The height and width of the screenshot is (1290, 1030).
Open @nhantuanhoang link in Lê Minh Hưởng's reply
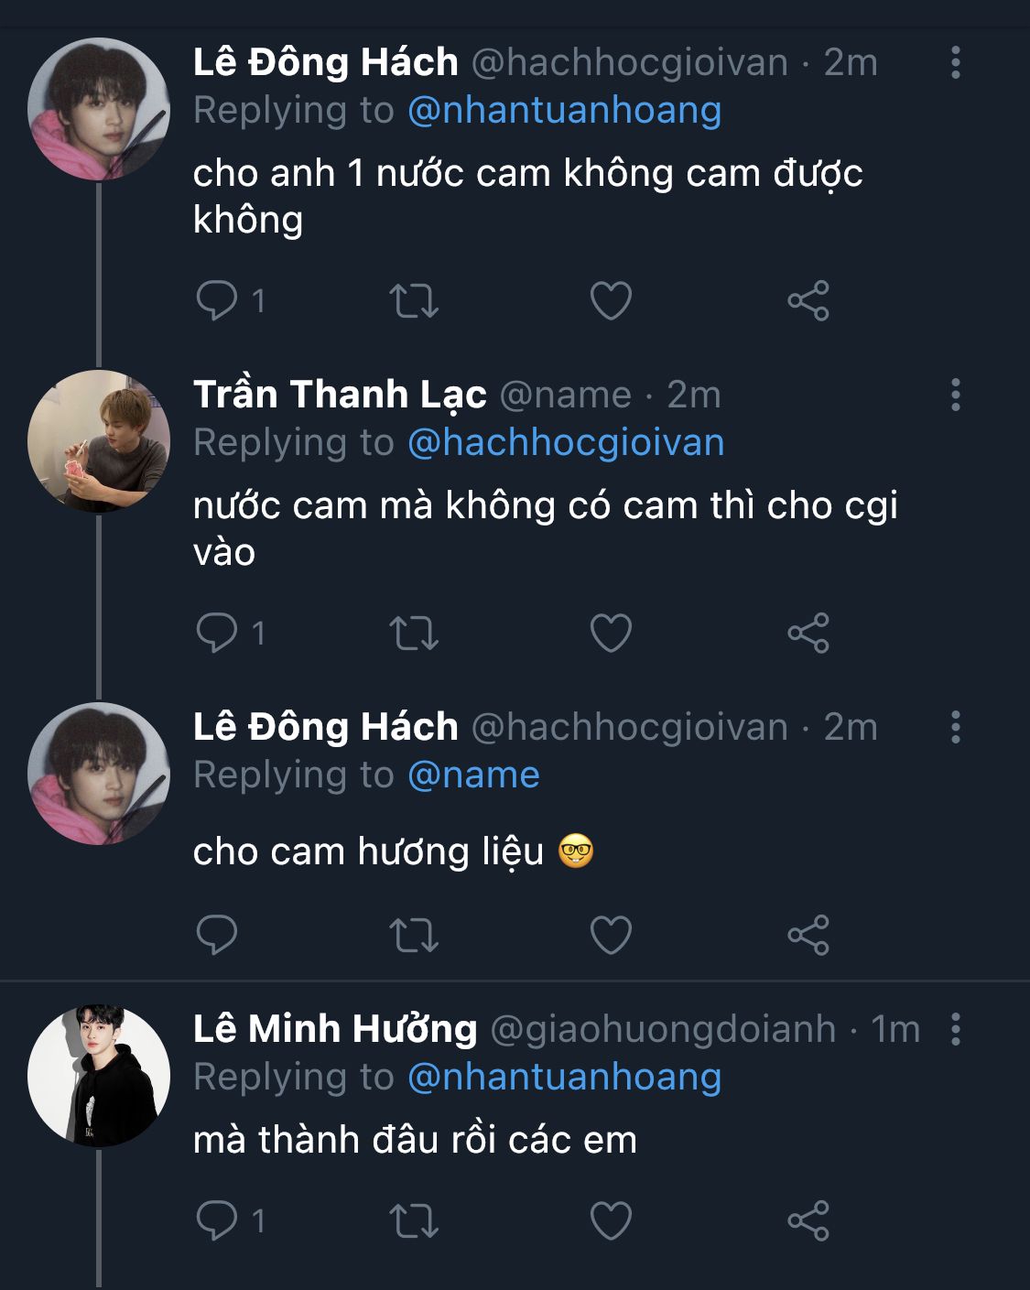click(564, 1078)
